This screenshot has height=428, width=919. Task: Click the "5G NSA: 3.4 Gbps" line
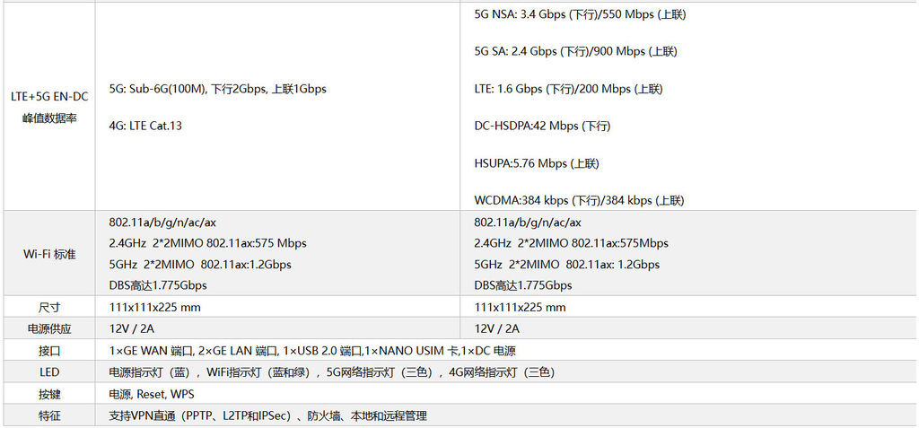pyautogui.click(x=580, y=14)
